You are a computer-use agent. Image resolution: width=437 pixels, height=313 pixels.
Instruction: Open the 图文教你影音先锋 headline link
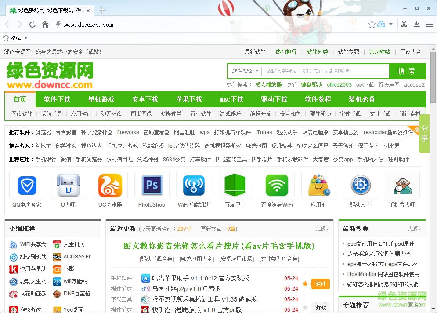219,246
